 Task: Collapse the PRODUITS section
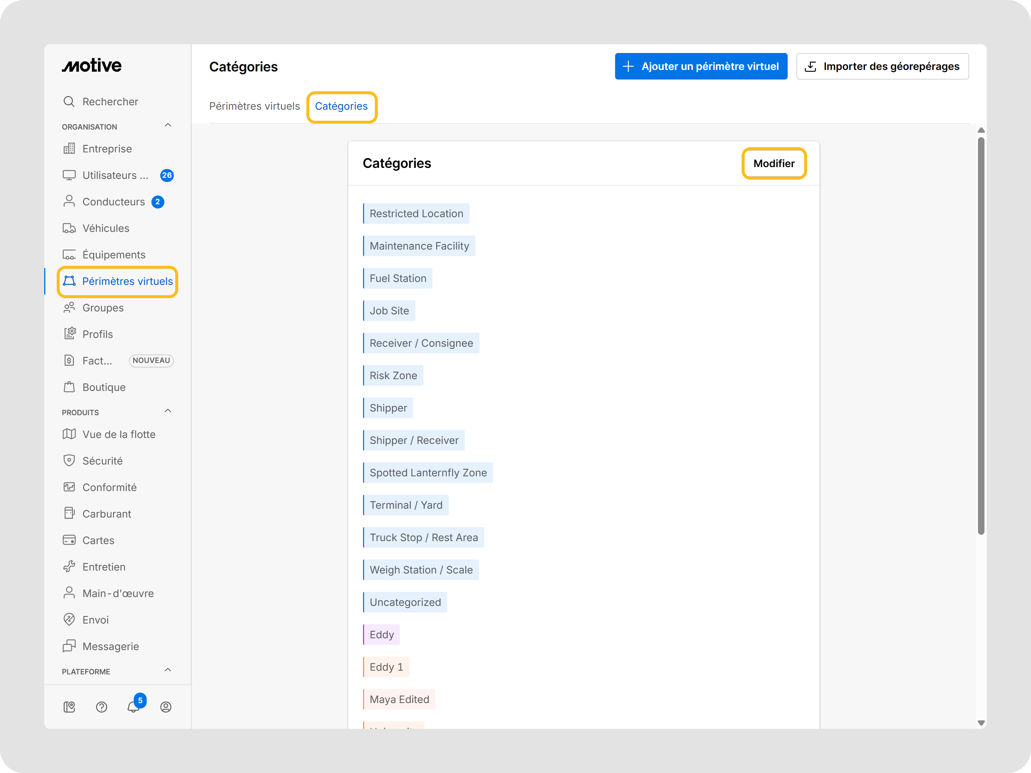[x=168, y=411]
